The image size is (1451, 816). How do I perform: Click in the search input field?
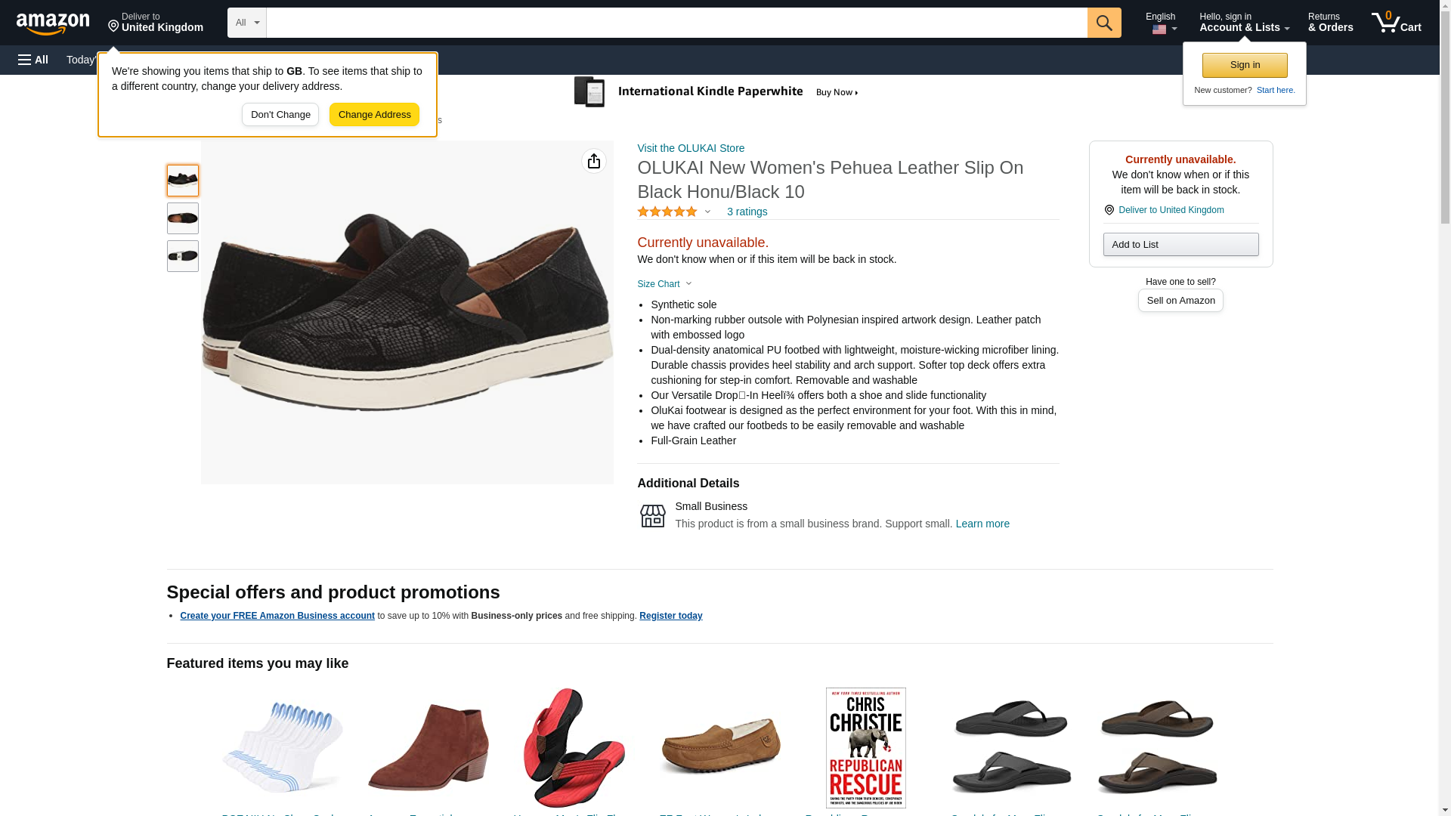pyautogui.click(x=676, y=23)
